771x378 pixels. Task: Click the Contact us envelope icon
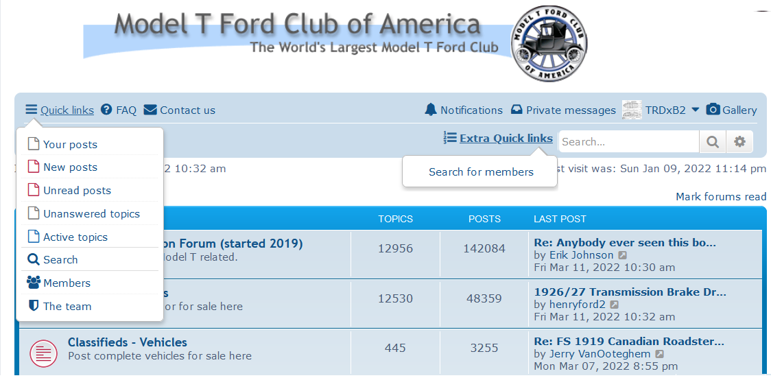coord(150,110)
